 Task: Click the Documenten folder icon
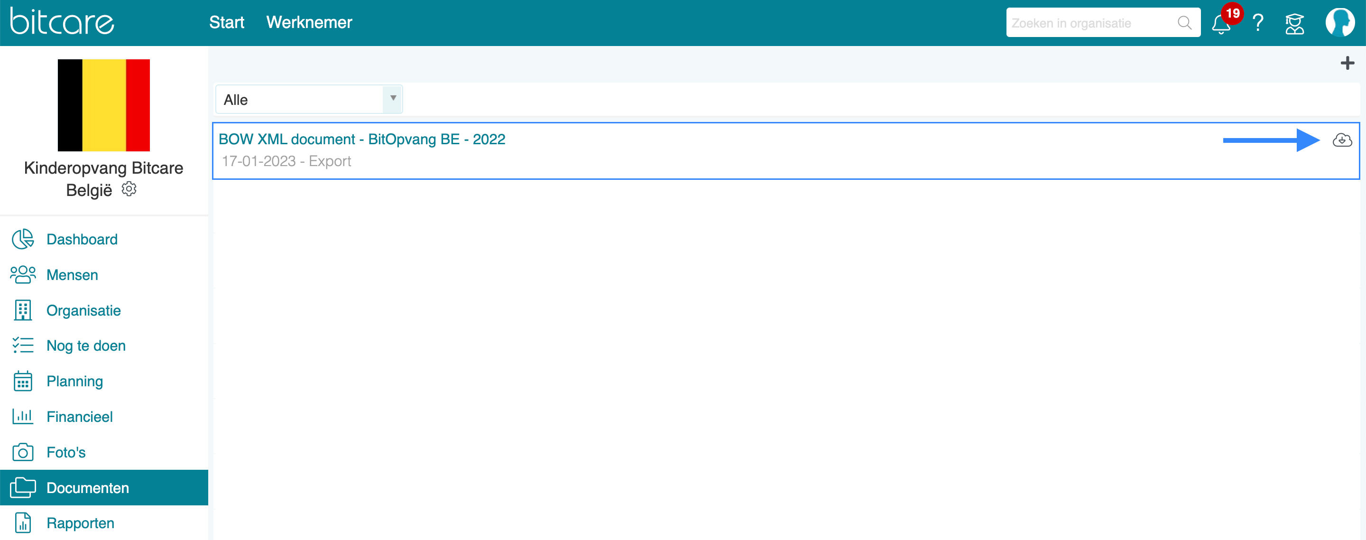(23, 487)
